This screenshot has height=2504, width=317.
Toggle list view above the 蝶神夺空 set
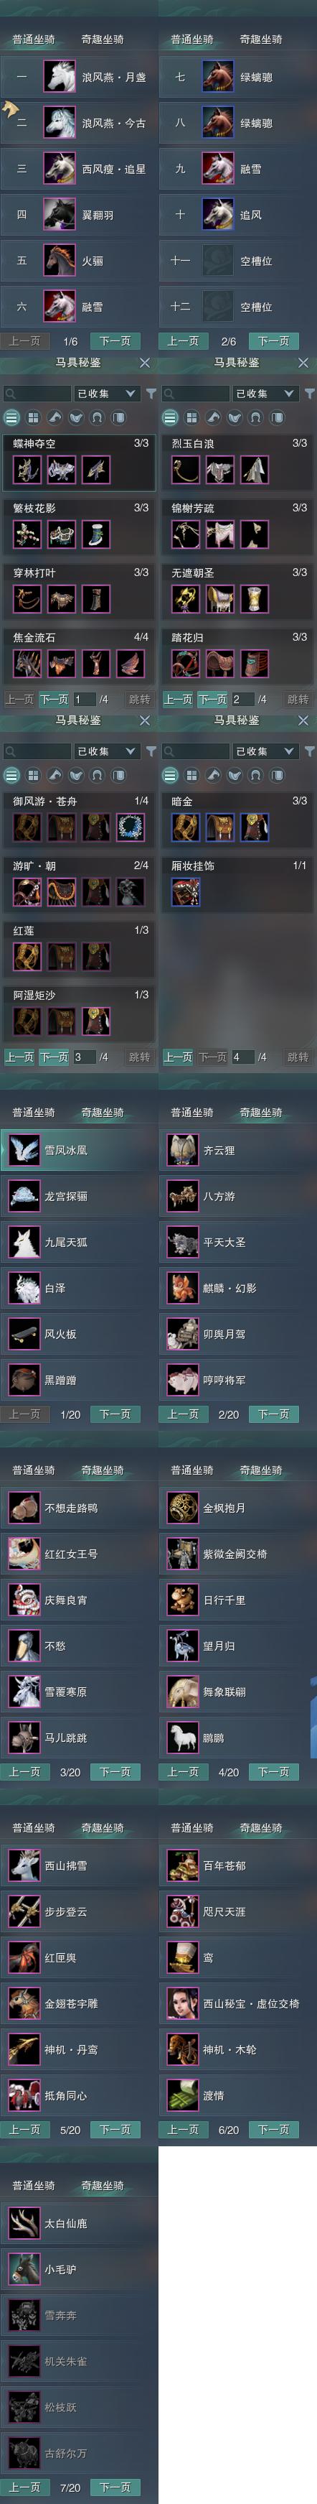pyautogui.click(x=11, y=418)
